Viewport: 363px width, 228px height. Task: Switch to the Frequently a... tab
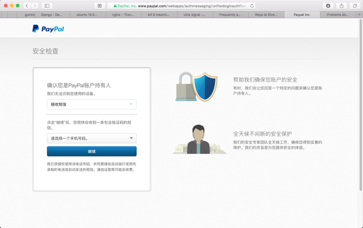231,14
